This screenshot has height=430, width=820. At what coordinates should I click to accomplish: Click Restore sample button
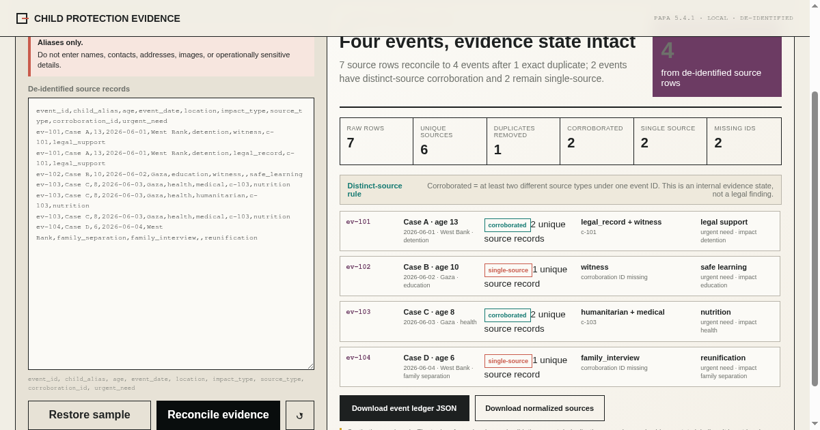(90, 415)
